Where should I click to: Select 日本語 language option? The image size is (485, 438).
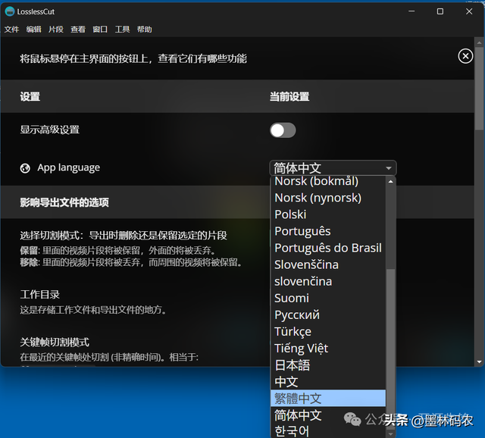tap(328, 365)
